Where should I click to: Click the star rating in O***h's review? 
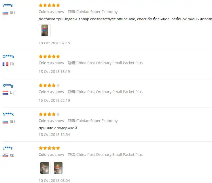49,56
